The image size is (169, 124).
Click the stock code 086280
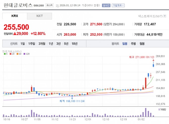[x=39, y=6]
